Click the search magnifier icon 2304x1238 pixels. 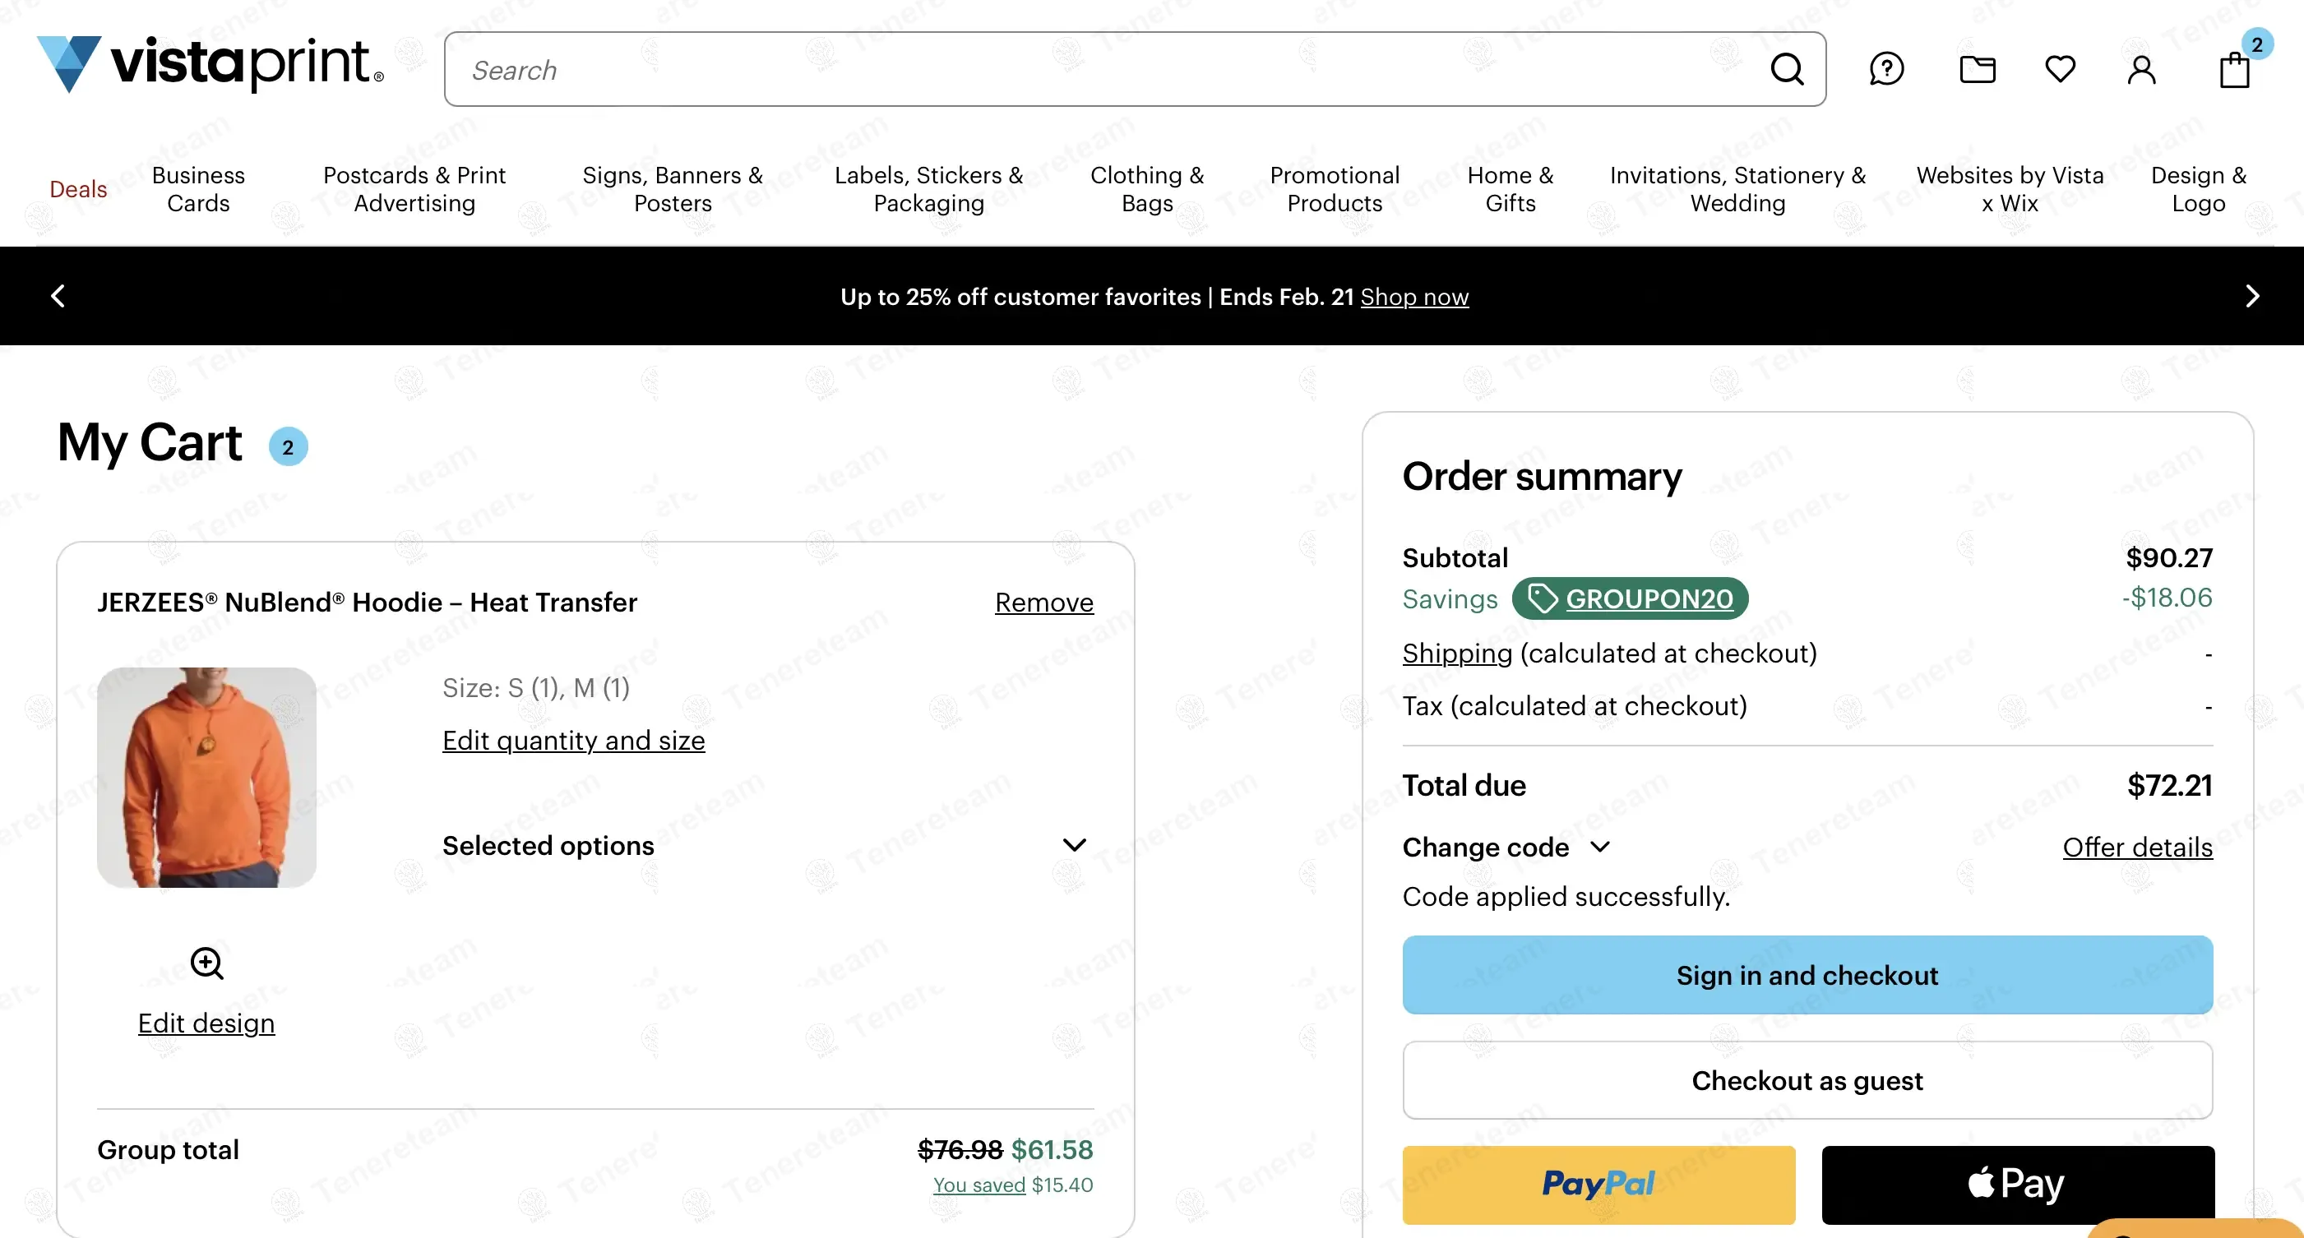click(1786, 69)
